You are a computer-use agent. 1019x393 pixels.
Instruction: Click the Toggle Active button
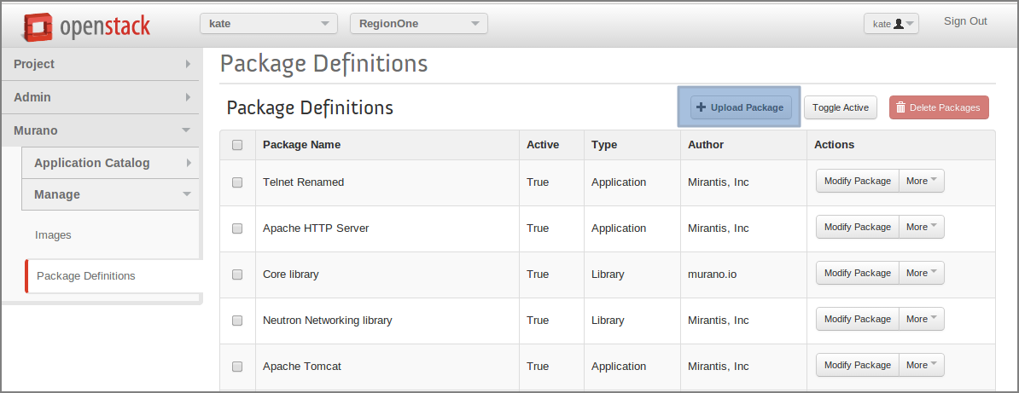click(840, 107)
